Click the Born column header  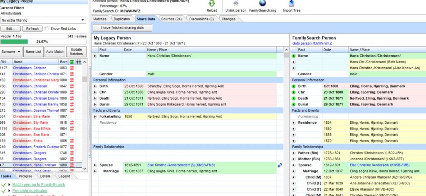(64, 62)
